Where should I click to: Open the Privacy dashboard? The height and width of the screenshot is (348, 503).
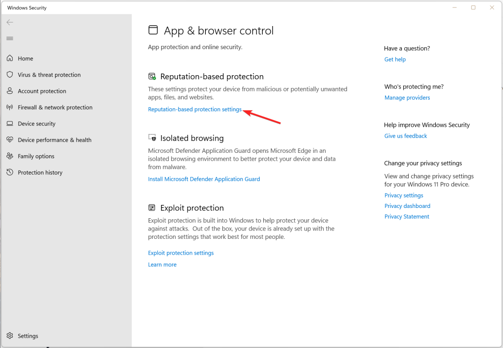pos(407,205)
